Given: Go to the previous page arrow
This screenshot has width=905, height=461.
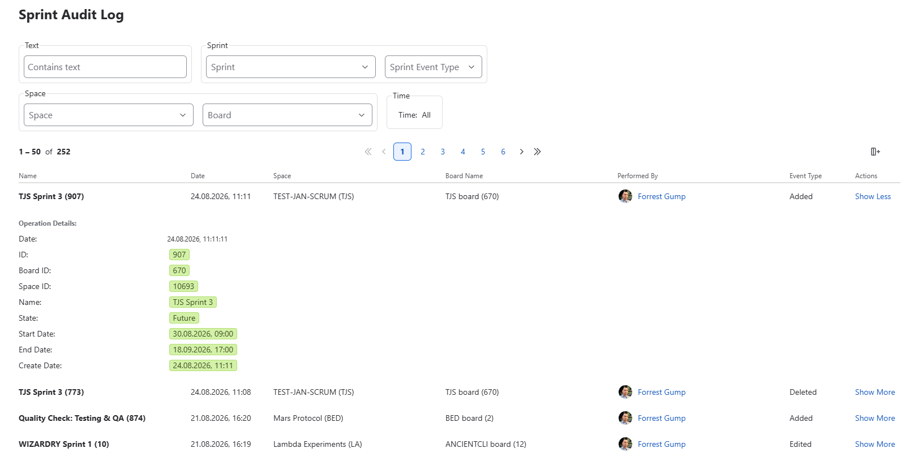Looking at the screenshot, I should point(384,152).
